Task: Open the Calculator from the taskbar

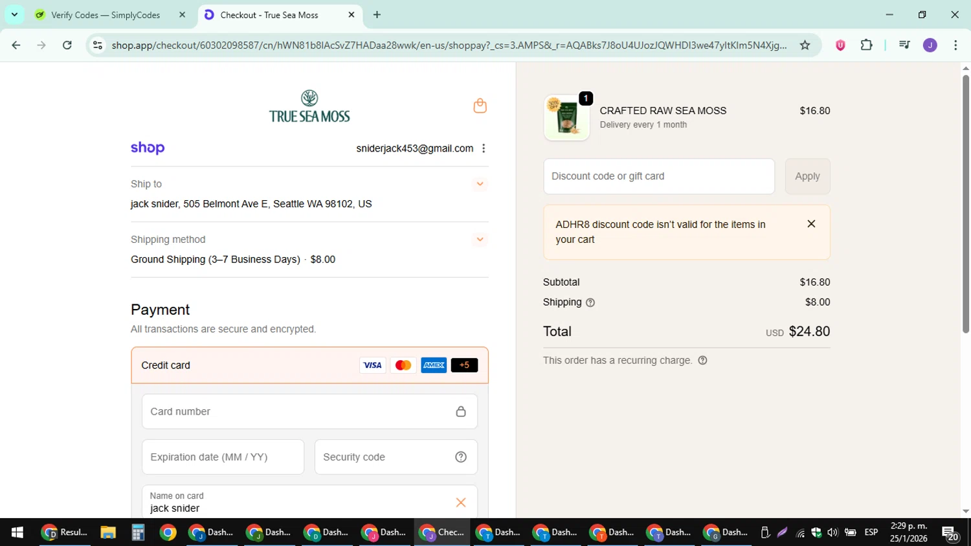Action: 138,532
